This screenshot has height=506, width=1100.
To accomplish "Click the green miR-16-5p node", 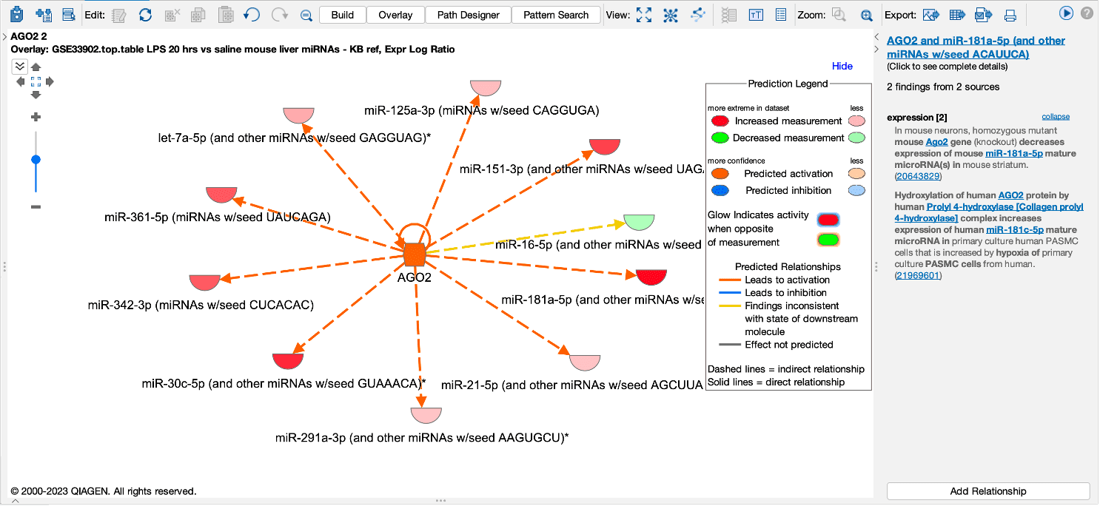I will coord(640,221).
